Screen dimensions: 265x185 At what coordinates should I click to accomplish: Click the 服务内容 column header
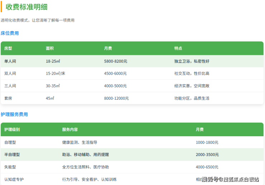pos(70,129)
